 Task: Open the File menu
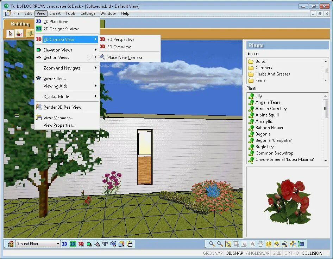(x=16, y=13)
